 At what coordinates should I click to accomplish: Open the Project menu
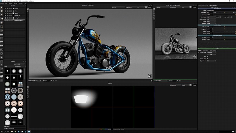(x=2, y=3)
